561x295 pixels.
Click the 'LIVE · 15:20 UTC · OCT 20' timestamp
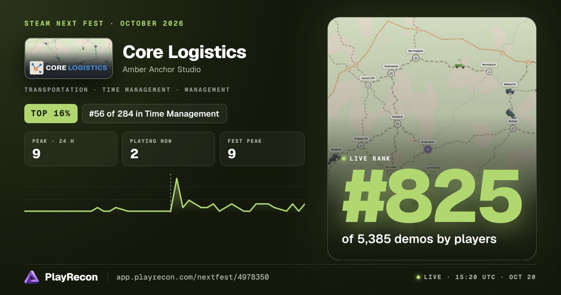[480, 277]
